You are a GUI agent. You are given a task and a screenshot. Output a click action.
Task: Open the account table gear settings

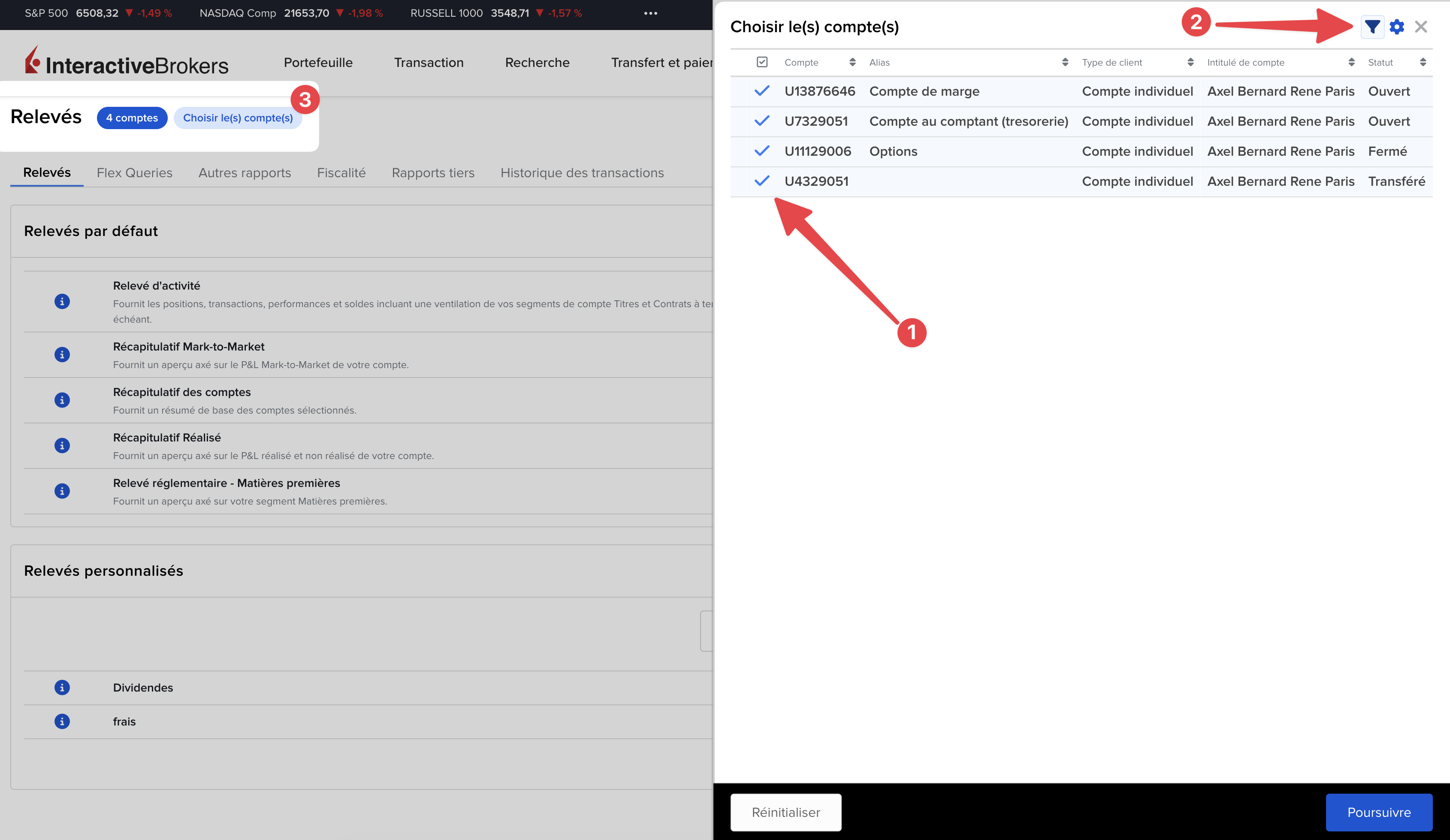click(x=1396, y=27)
